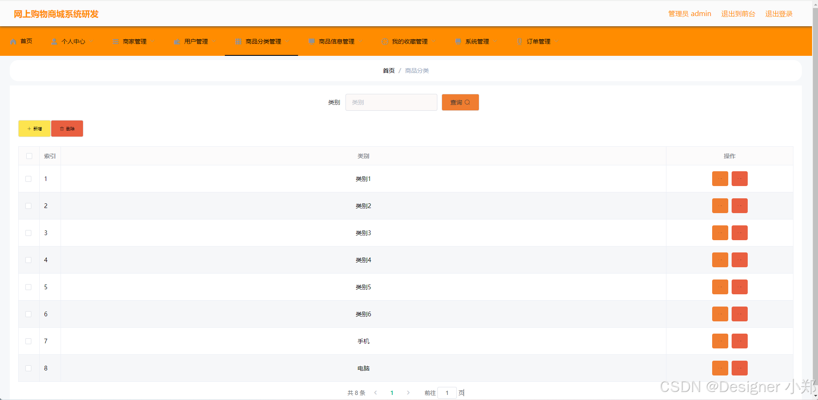Viewport: 818px width, 400px height.
Task: Expand the 订单管理 dropdown menu
Action: pyautogui.click(x=537, y=41)
